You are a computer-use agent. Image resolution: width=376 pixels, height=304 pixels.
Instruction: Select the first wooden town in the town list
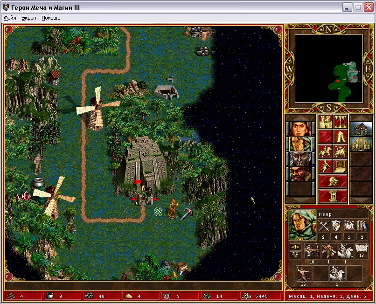click(361, 129)
